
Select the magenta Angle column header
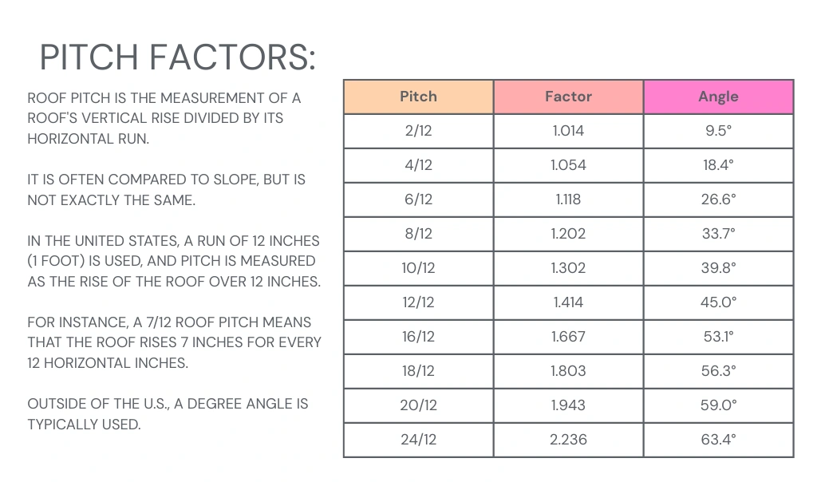point(718,97)
